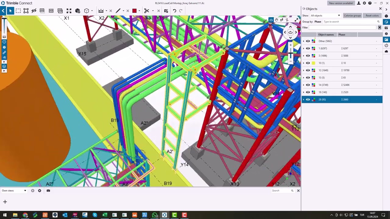Click the New version available! button
This screenshot has width=390, height=219.
click(341, 3)
